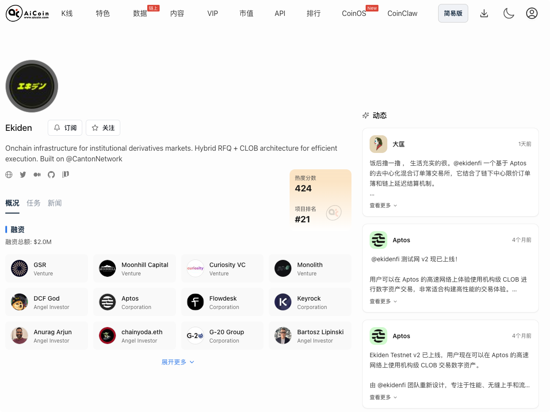Open Ekiden website globe icon
550x412 pixels.
pyautogui.click(x=9, y=175)
